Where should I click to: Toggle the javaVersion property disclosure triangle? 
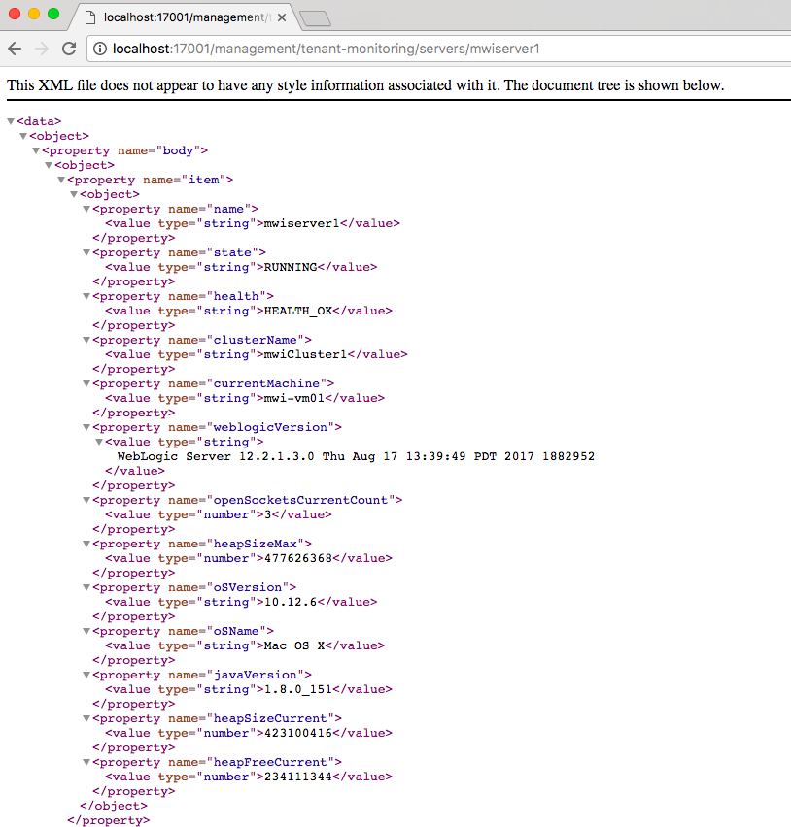86,674
